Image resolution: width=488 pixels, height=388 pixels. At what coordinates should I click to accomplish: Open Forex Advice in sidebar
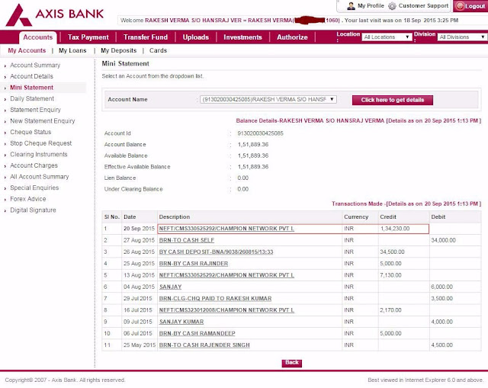(28, 199)
